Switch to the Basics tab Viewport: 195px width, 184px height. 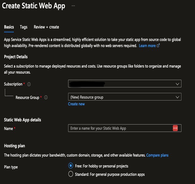click(x=9, y=27)
